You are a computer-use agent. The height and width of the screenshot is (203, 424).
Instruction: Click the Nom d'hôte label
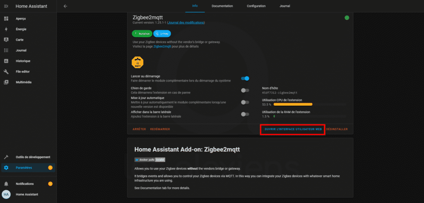tap(270, 88)
